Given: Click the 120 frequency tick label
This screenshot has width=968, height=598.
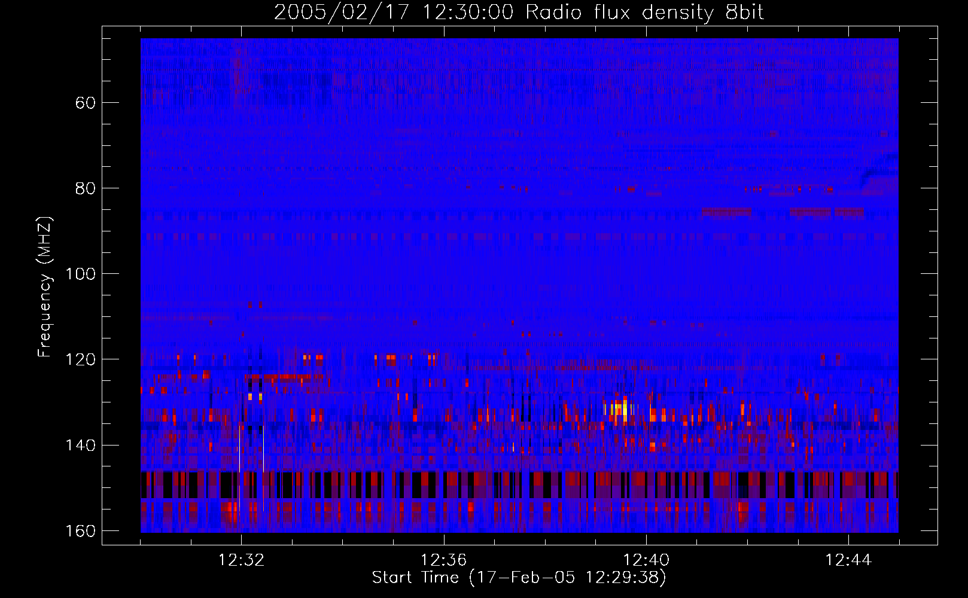Looking at the screenshot, I should point(80,359).
